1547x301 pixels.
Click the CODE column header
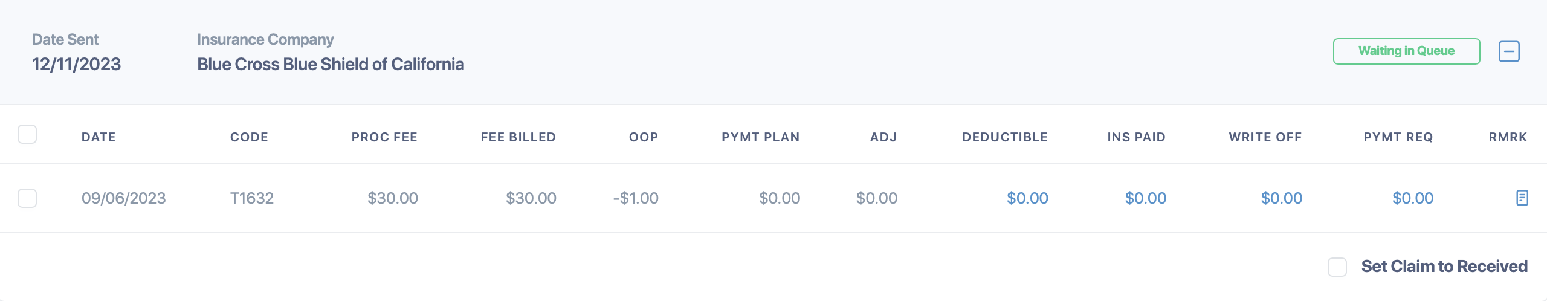click(x=249, y=137)
